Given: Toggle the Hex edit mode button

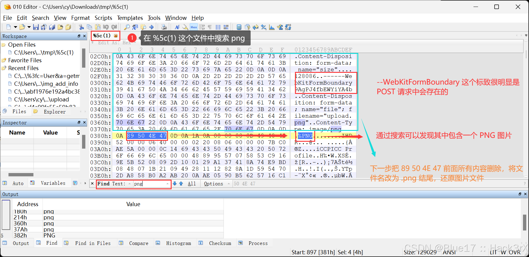Looking at the screenshot, I should pos(194,27).
